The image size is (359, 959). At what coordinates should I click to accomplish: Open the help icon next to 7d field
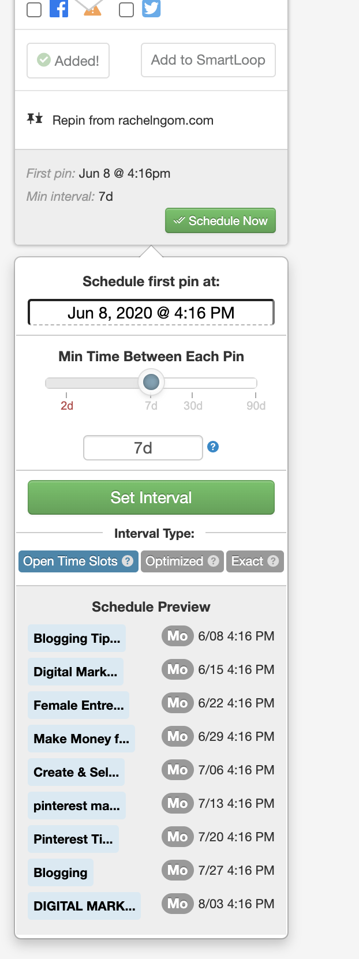pos(212,447)
